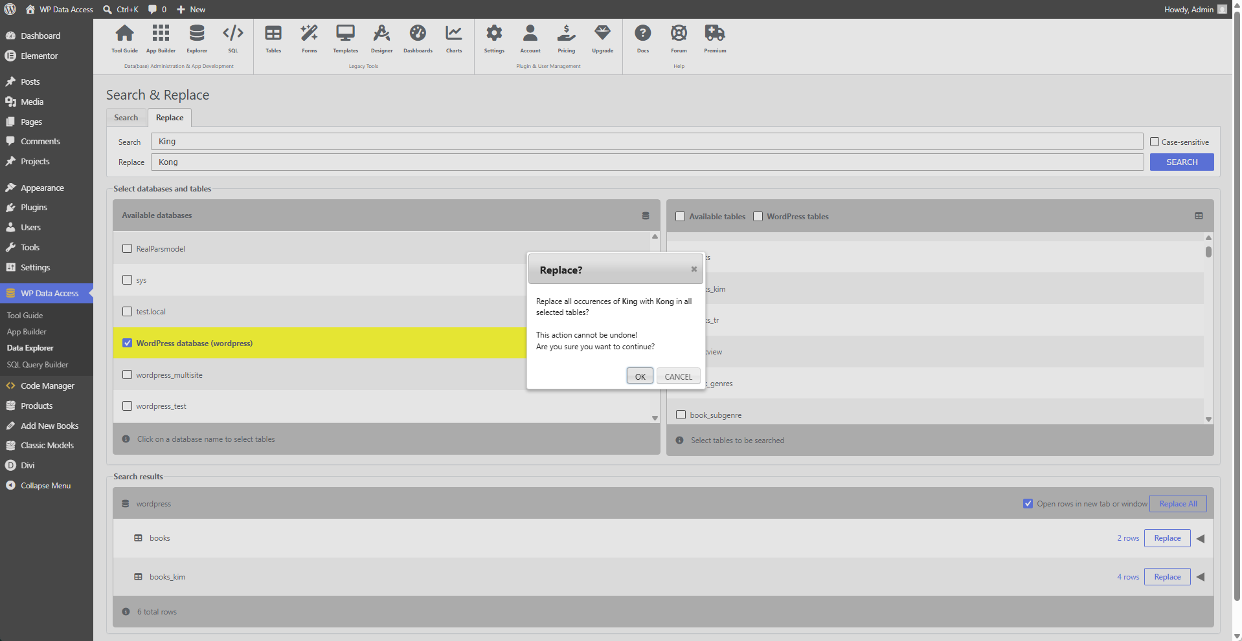Open SQL Query Builder submenu item
The width and height of the screenshot is (1242, 641).
(x=38, y=365)
